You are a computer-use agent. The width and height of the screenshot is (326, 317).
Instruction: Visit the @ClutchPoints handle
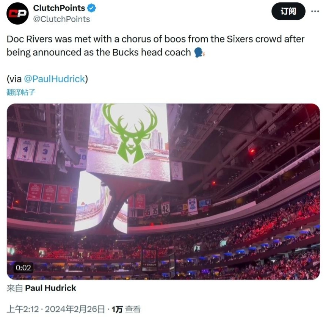[62, 19]
